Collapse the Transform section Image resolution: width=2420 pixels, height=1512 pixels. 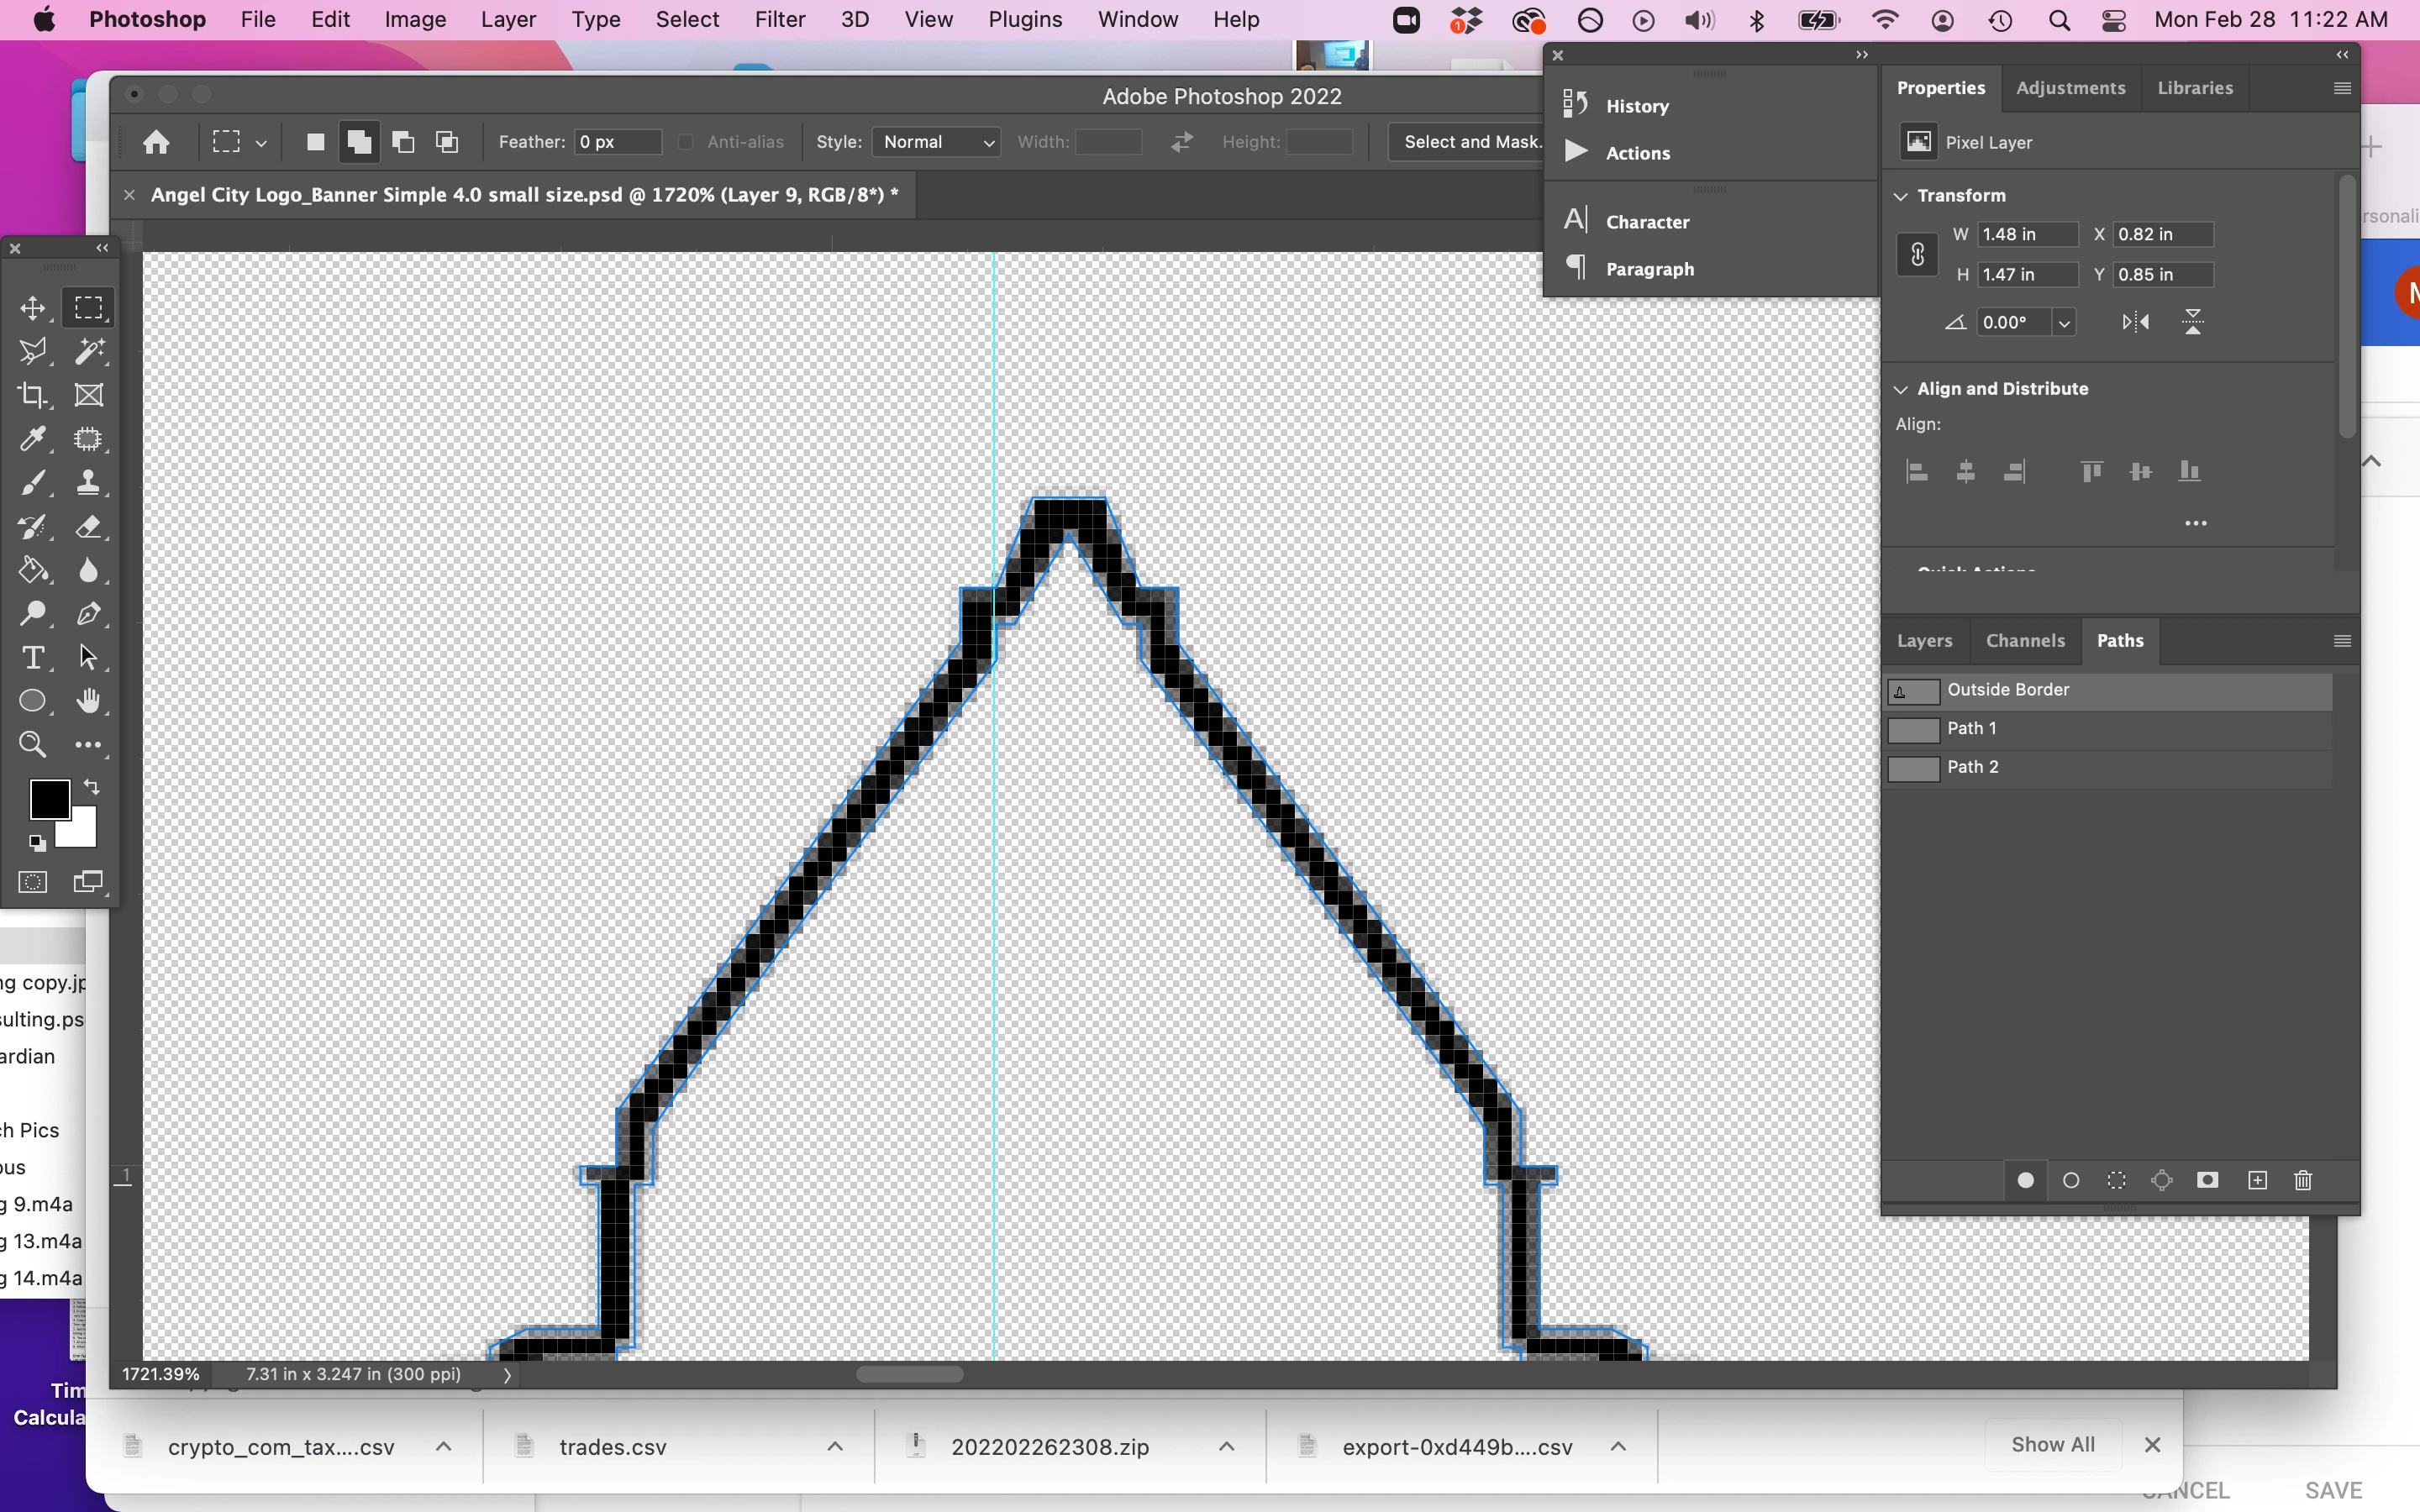[x=1901, y=196]
